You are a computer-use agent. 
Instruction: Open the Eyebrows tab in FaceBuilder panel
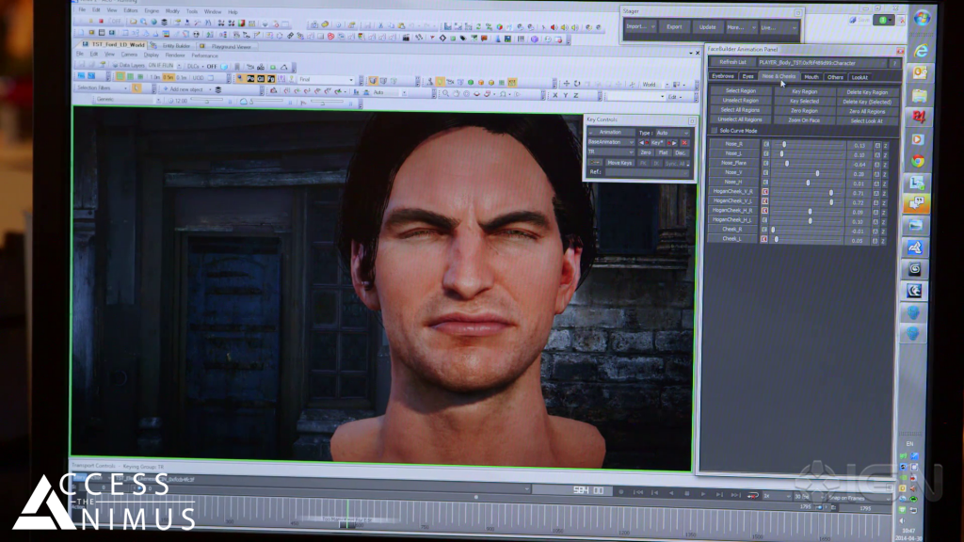coord(722,76)
